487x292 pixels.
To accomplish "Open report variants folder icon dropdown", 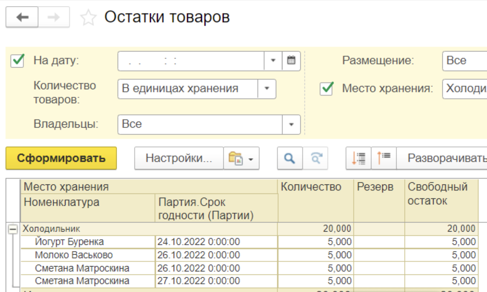I will tap(241, 158).
